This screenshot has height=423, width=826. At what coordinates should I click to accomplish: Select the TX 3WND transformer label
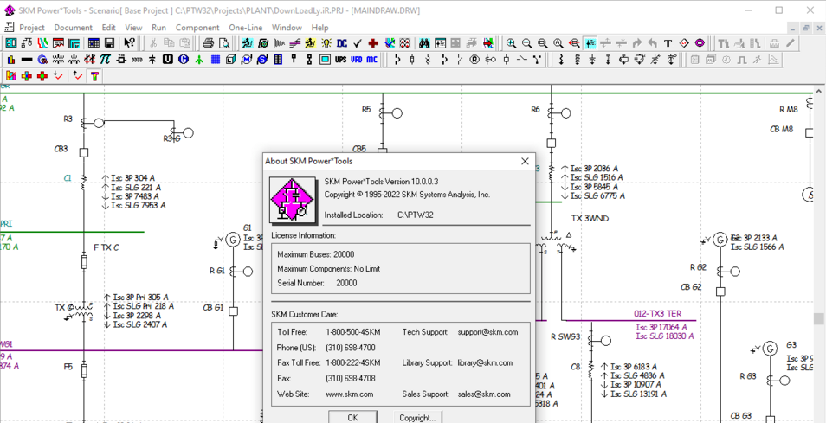[x=590, y=218]
